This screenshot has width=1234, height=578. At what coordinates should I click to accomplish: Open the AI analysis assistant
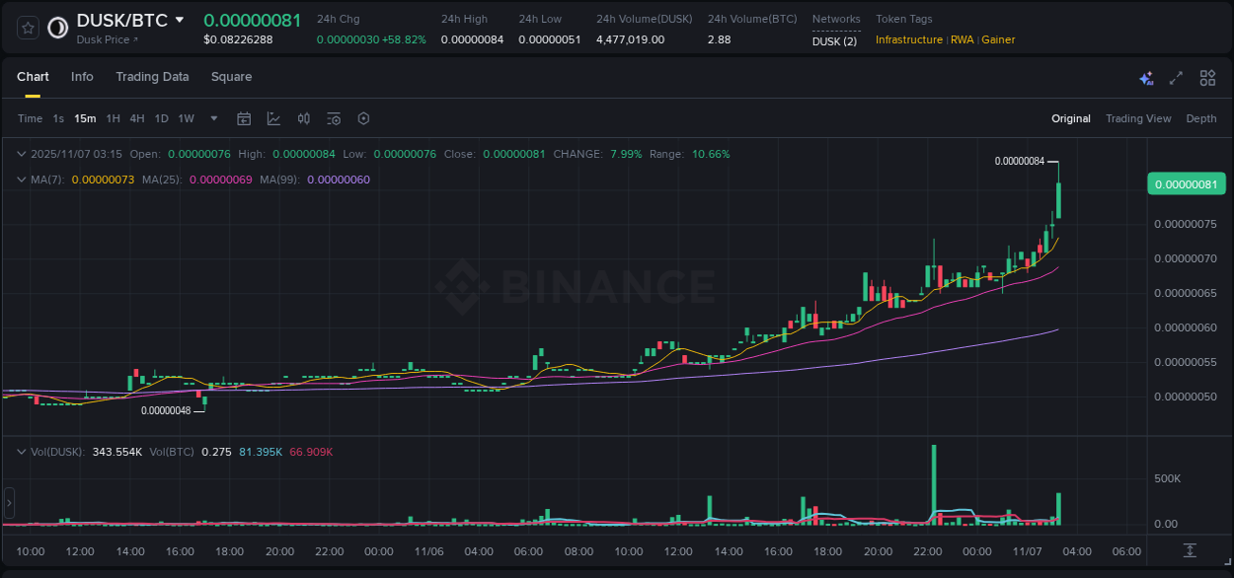tap(1146, 77)
